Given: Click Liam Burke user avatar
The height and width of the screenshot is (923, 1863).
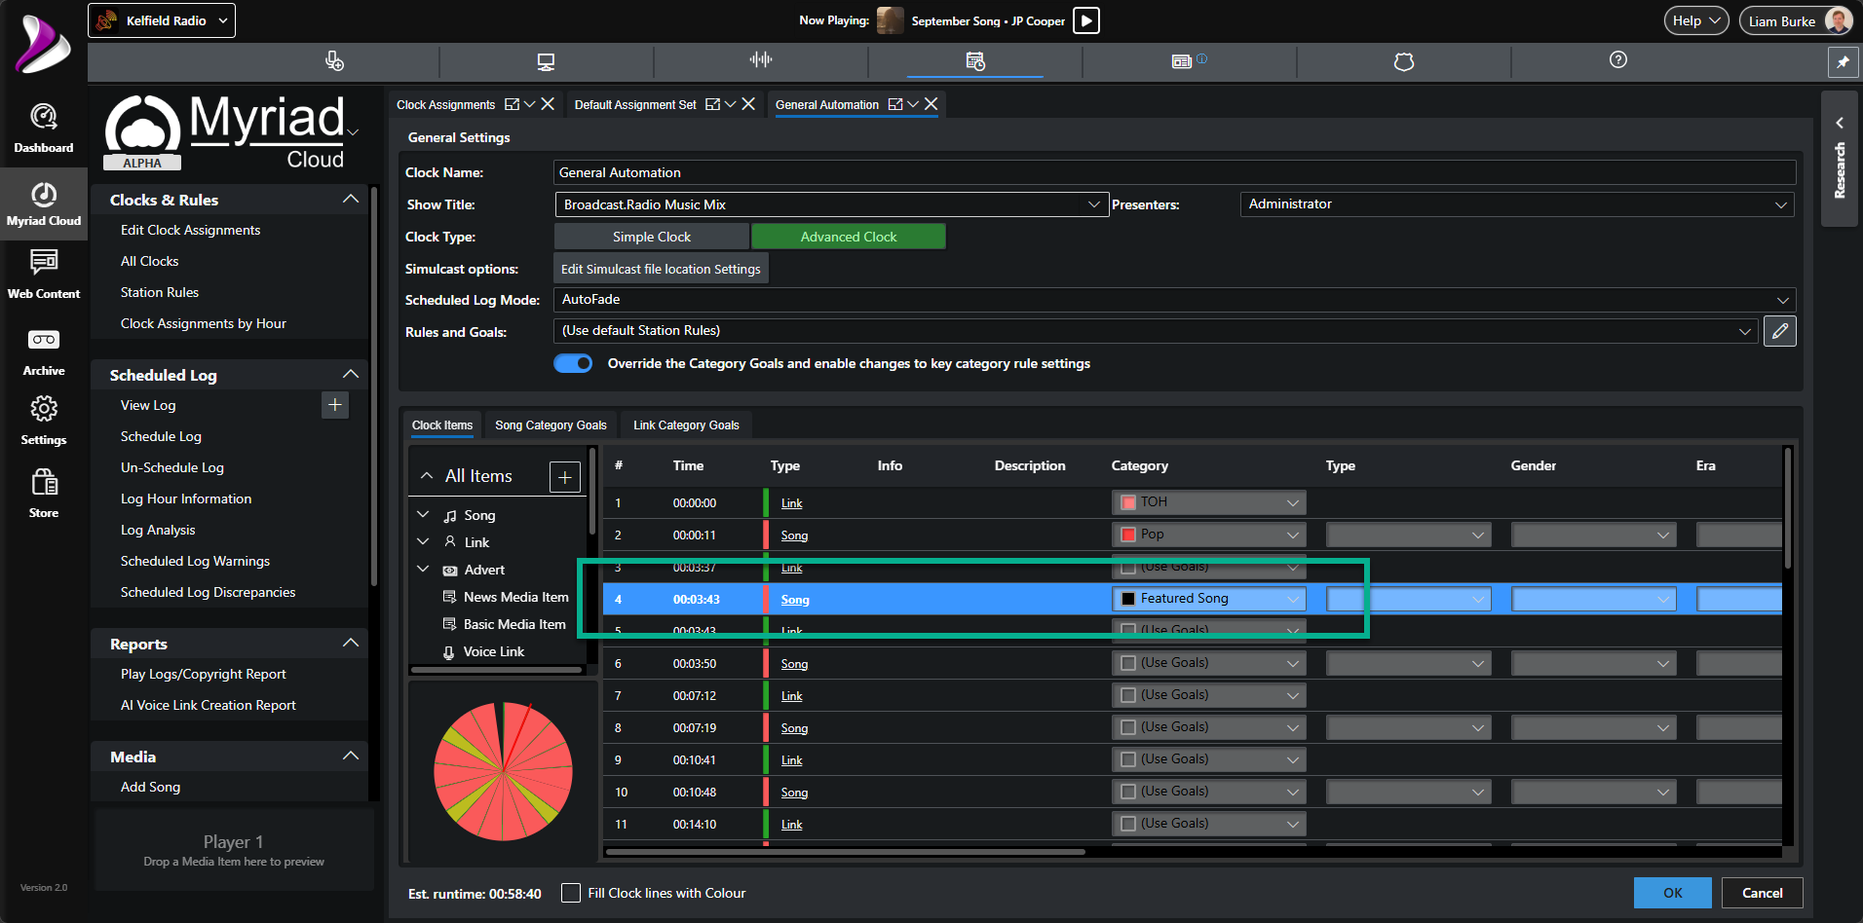Looking at the screenshot, I should 1837,20.
